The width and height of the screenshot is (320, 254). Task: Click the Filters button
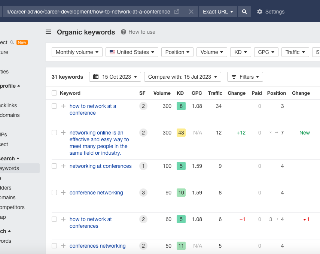[x=245, y=77]
